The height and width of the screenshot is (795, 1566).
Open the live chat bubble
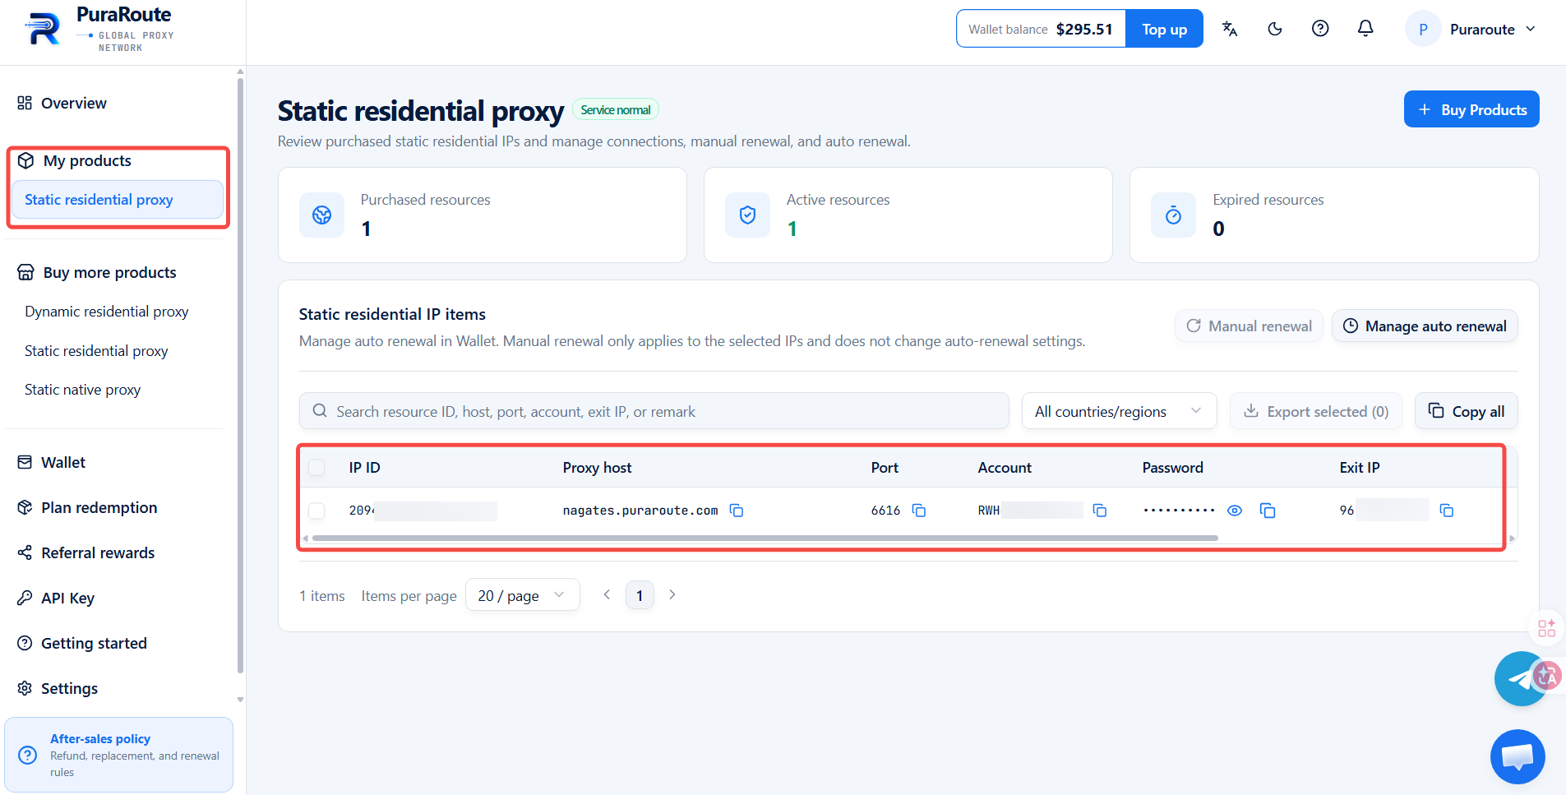[1517, 756]
